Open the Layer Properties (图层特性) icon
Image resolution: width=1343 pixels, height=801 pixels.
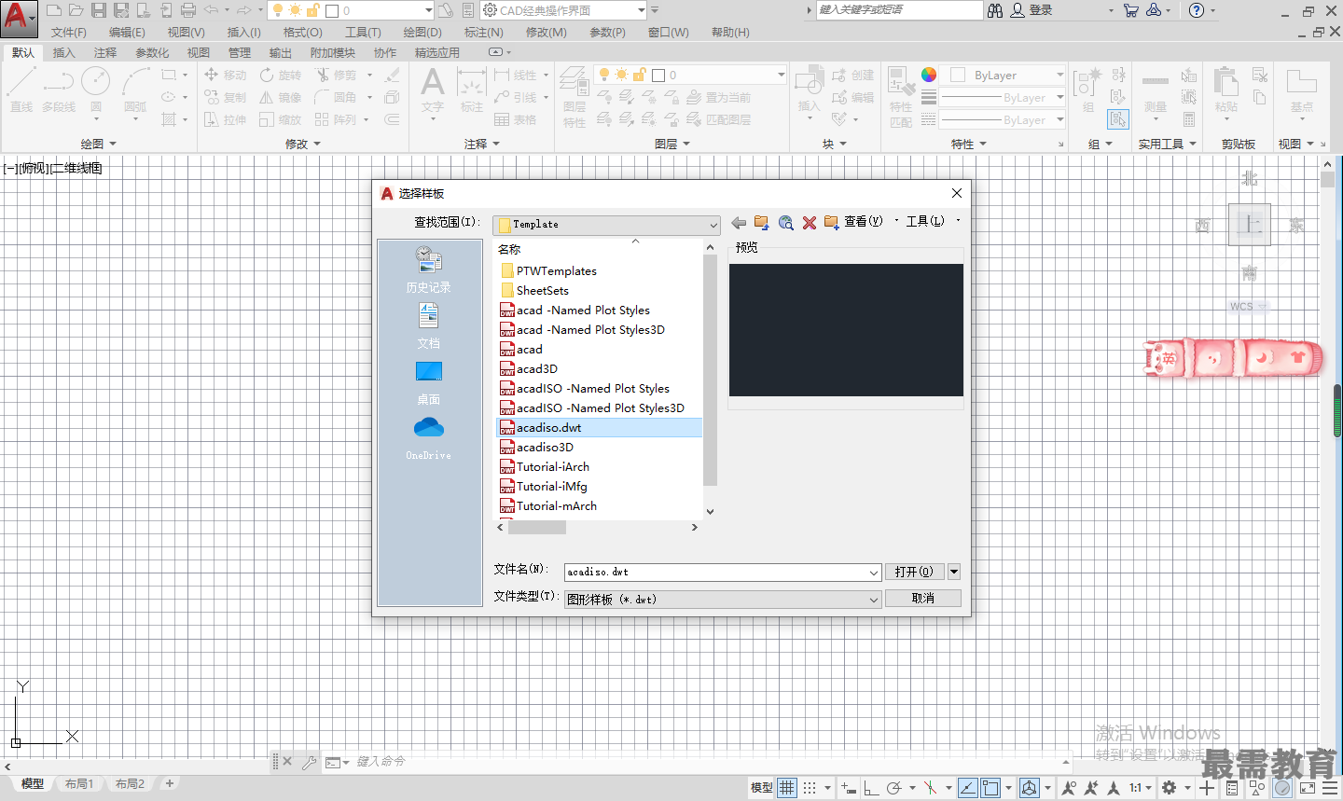[x=575, y=97]
